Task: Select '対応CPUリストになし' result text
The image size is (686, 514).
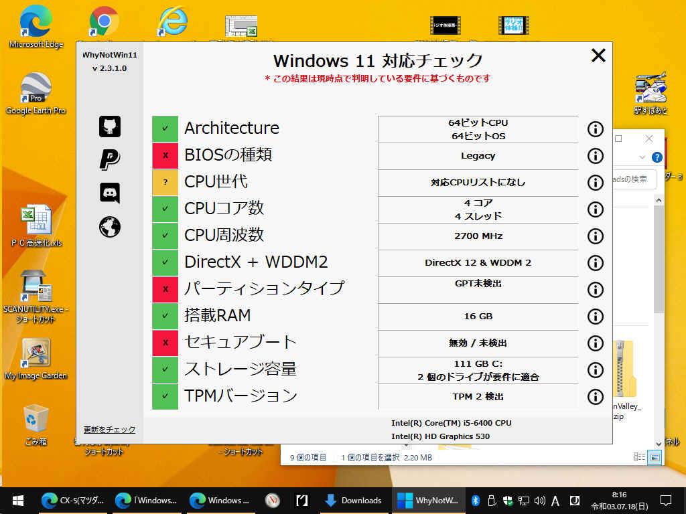Action: (478, 182)
